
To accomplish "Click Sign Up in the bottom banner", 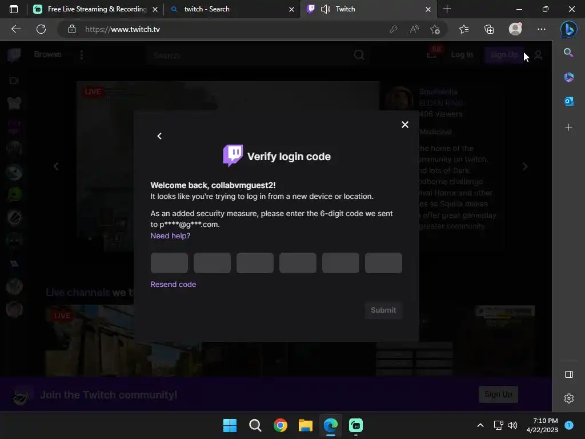I will click(x=498, y=394).
